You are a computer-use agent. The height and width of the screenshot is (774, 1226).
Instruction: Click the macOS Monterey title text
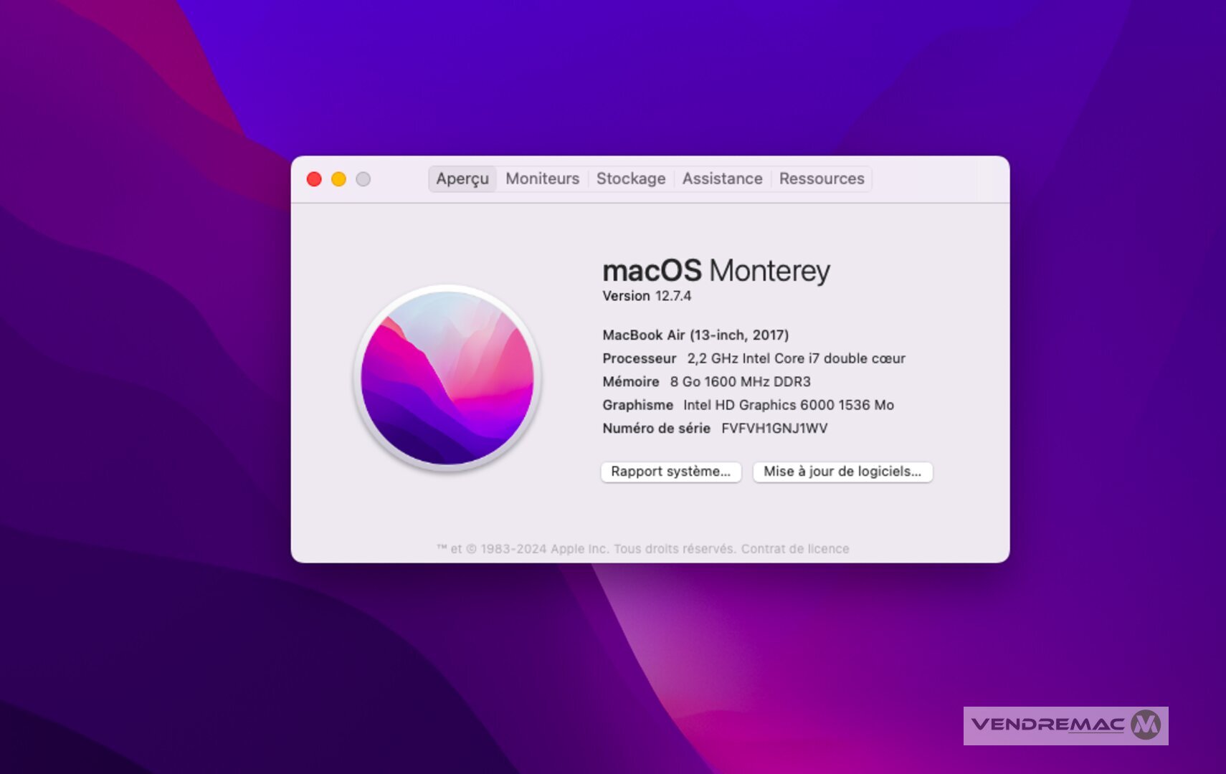click(716, 271)
